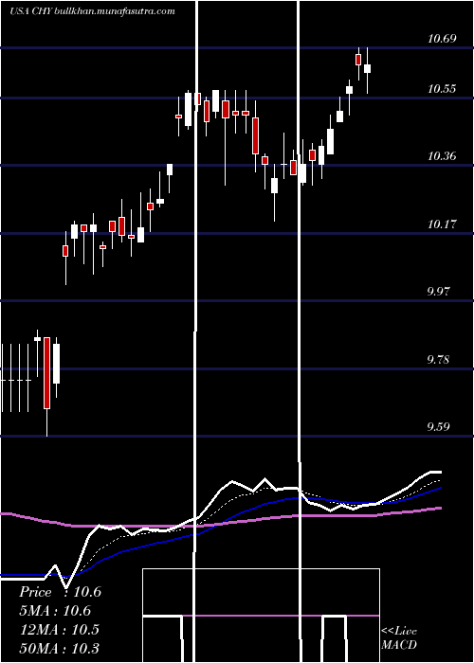Click the 10.55 price axis label
The height and width of the screenshot is (663, 474).
(442, 89)
